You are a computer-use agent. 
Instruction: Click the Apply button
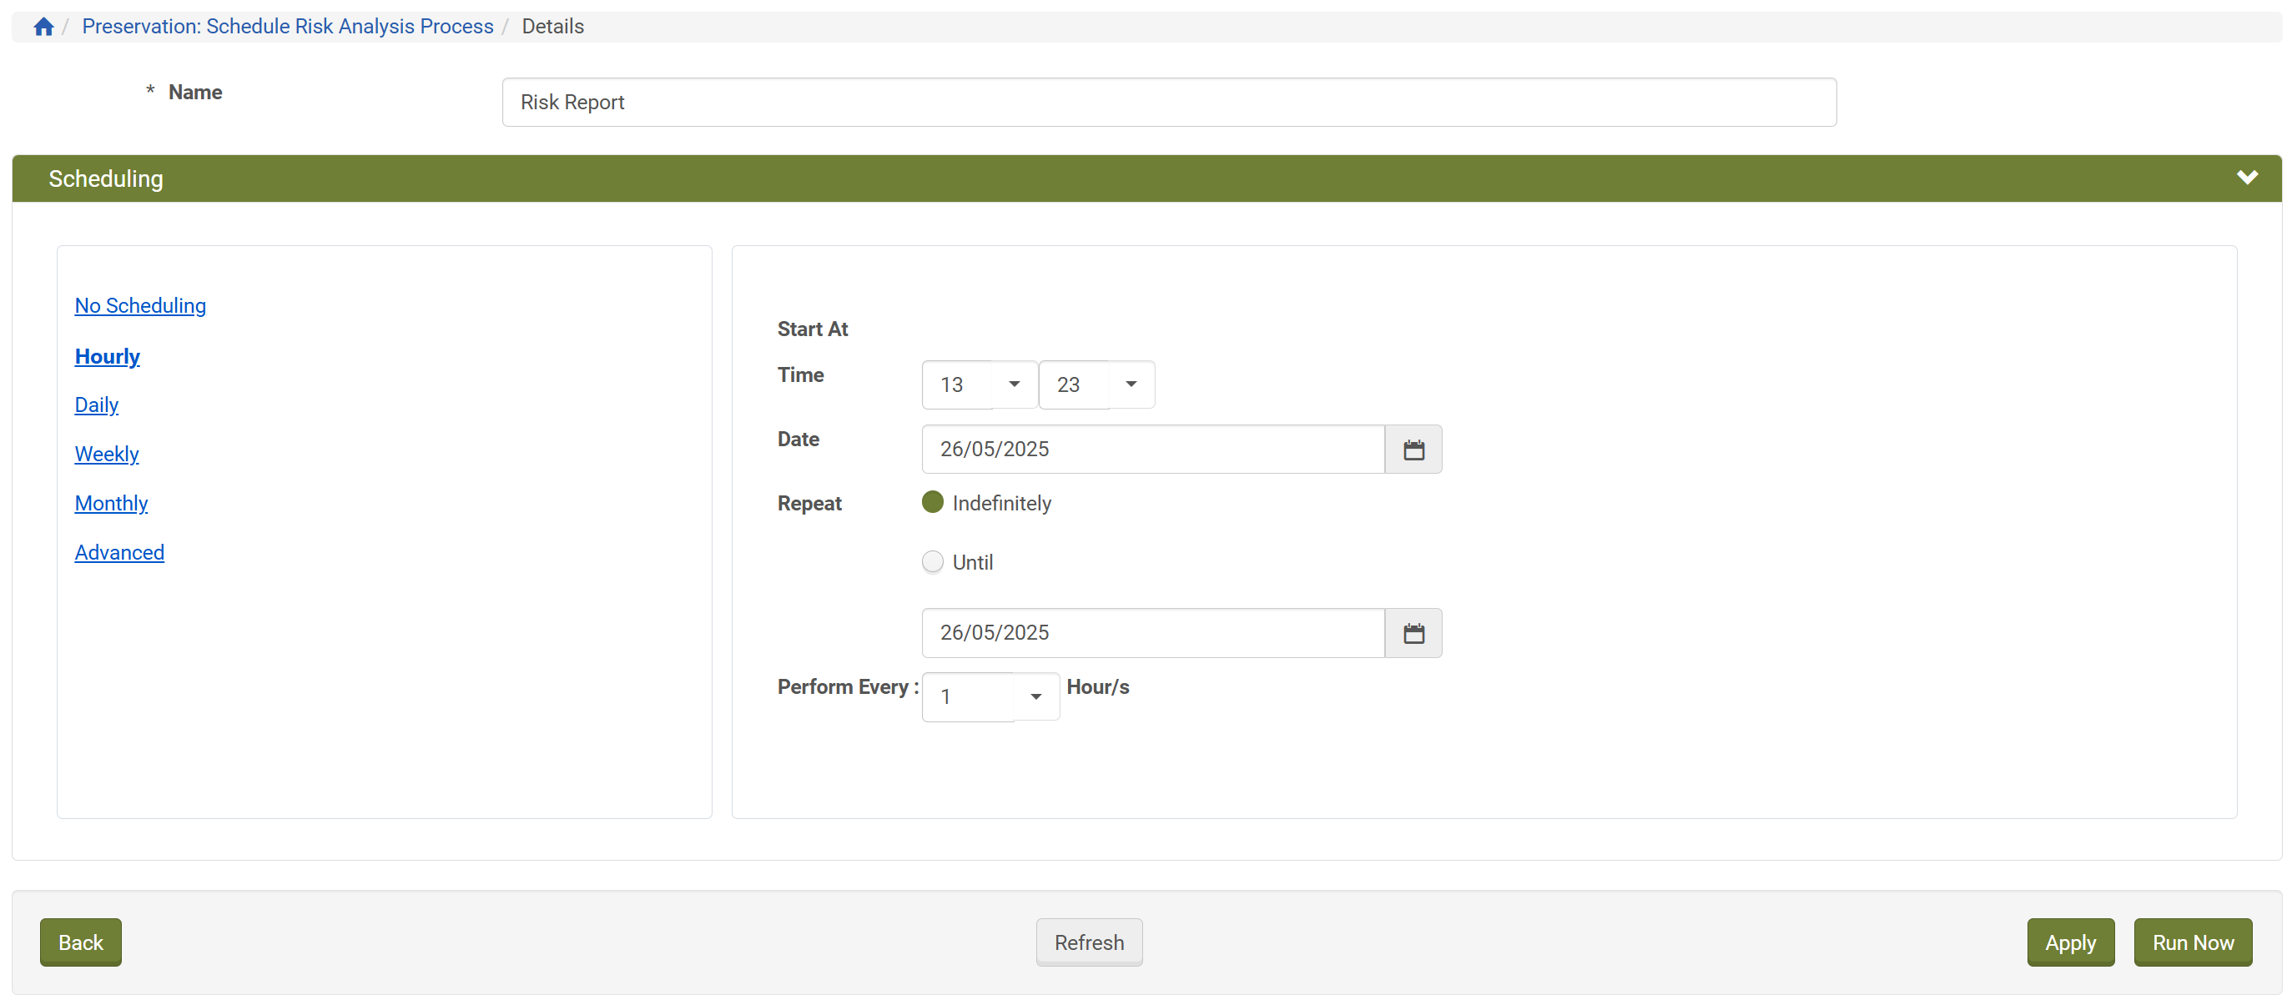pyautogui.click(x=2070, y=942)
